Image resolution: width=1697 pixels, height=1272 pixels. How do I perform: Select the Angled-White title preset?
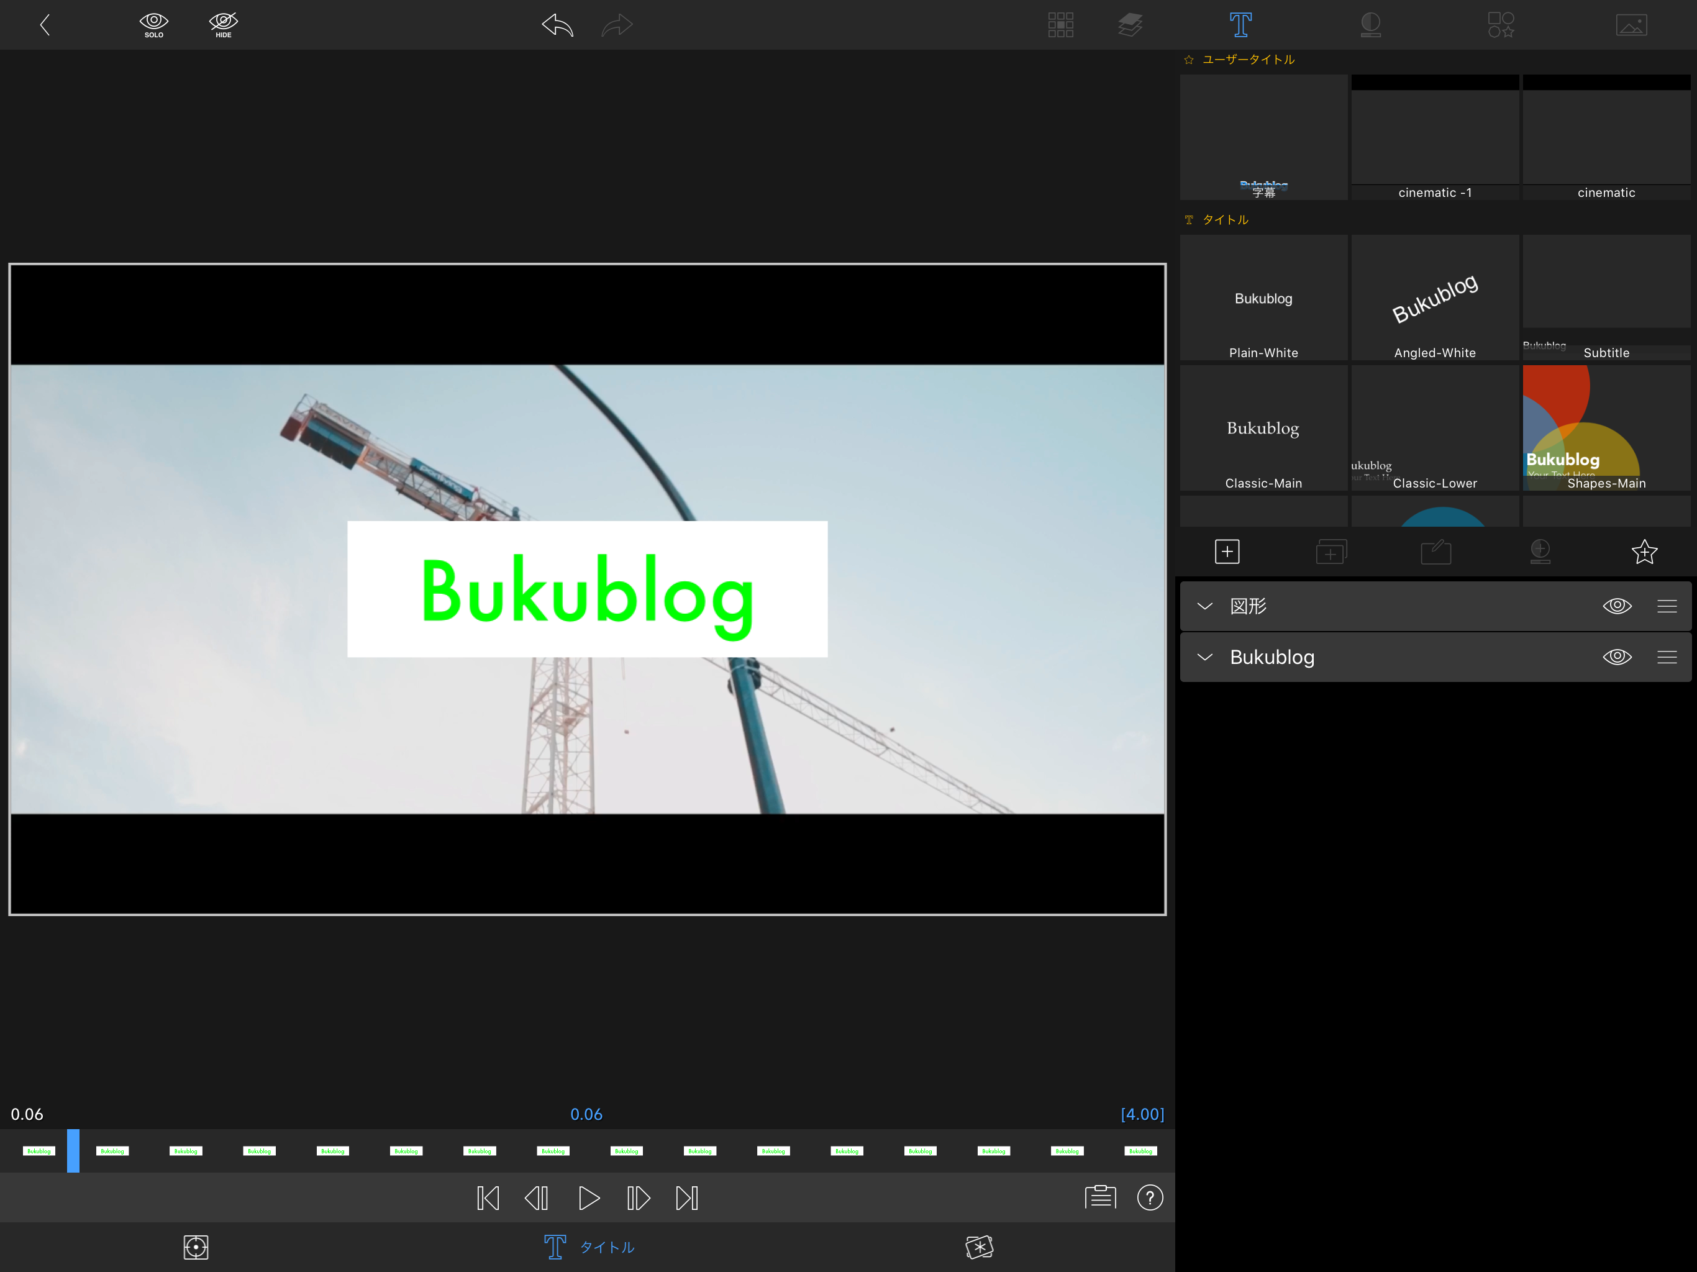click(x=1435, y=298)
